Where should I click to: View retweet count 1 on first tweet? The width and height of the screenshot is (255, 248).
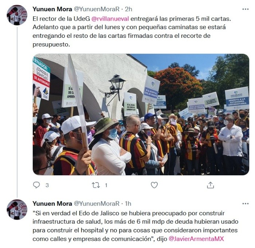point(106,185)
